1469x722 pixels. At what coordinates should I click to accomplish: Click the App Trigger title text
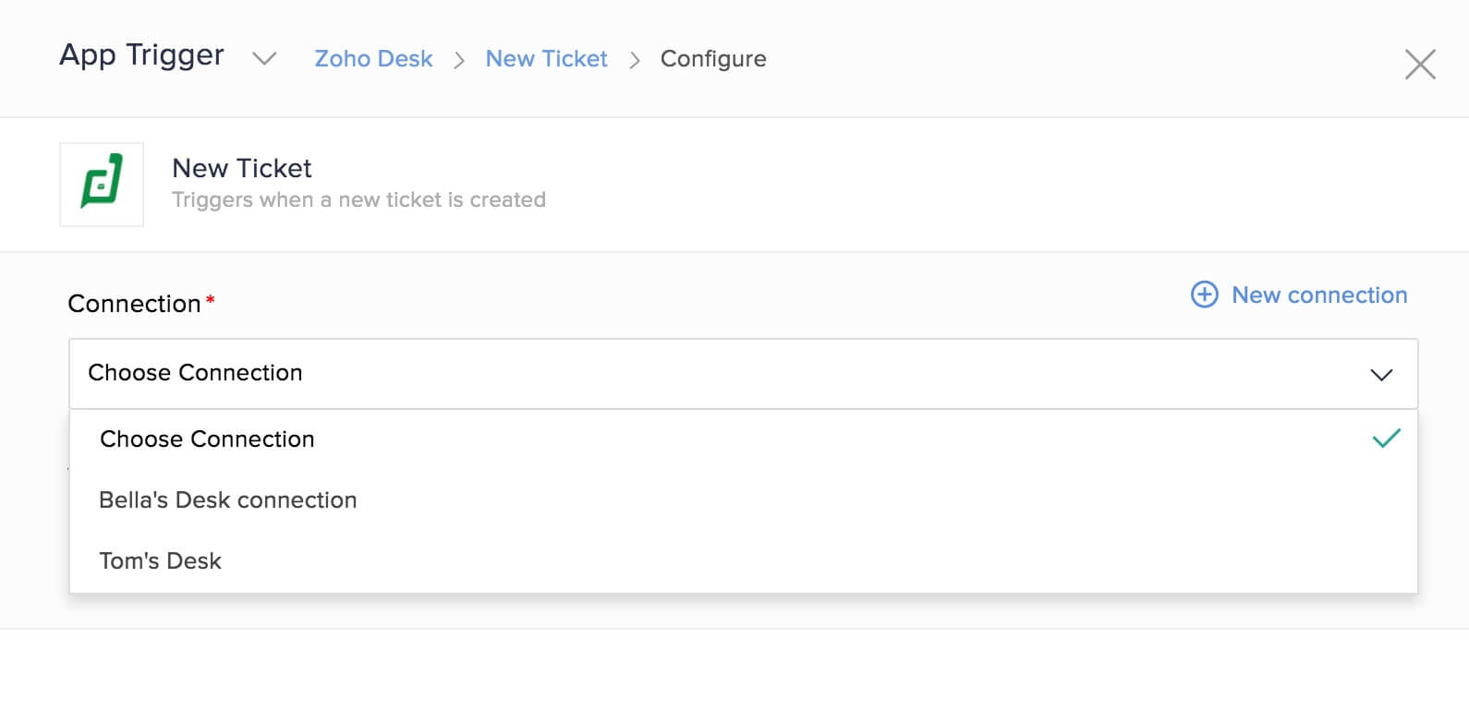coord(141,55)
